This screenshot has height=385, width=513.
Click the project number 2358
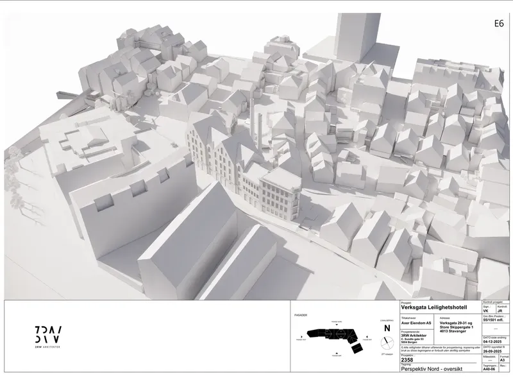[x=407, y=360]
